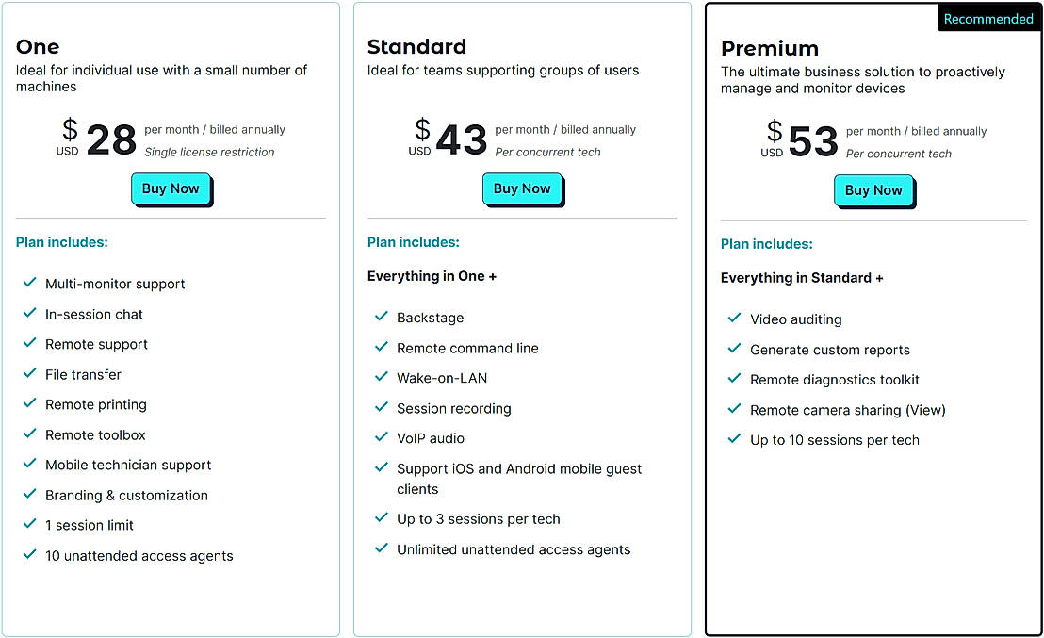Viewport: 1044px width, 638px height.
Task: Click Buy Now under the One plan
Action: tap(171, 188)
